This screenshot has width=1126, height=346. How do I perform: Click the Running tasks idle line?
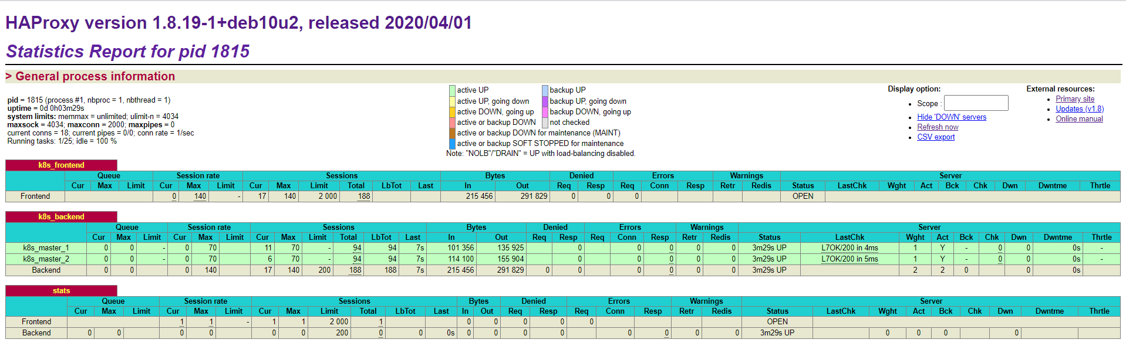tap(62, 141)
